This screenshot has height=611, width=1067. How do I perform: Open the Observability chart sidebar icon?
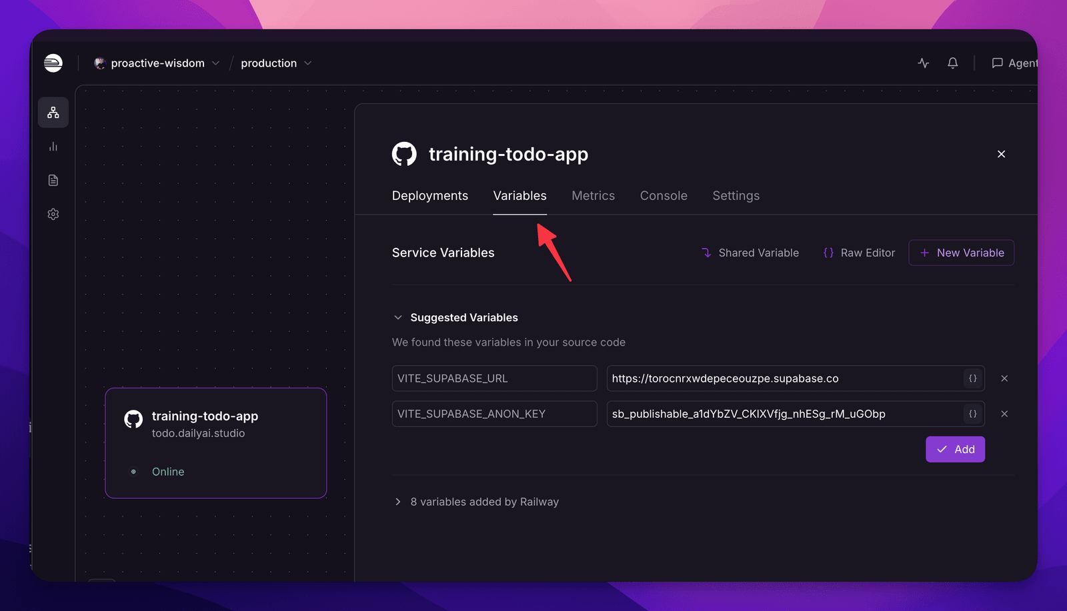coord(53,147)
